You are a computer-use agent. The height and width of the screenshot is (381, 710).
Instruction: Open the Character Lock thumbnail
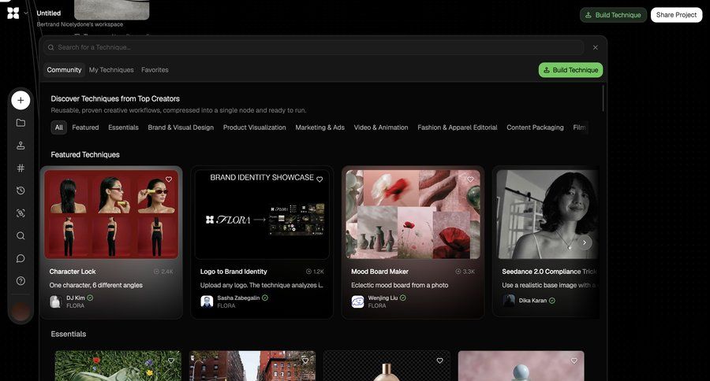tap(111, 214)
